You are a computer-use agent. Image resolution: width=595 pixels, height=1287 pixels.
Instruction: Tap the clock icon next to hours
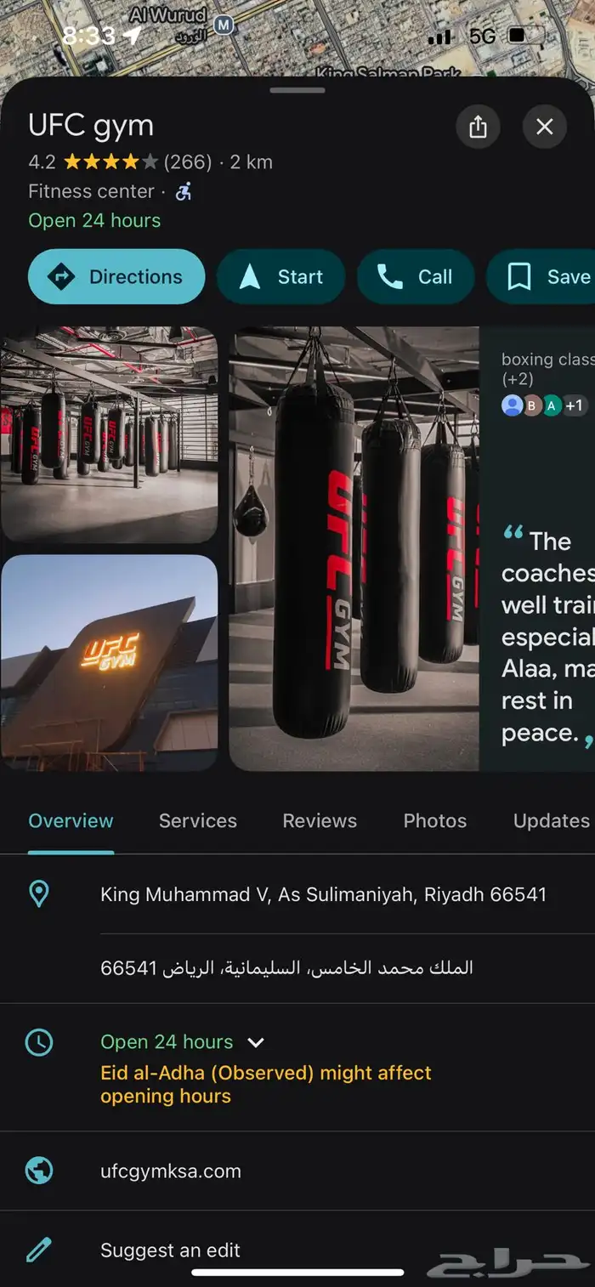pos(39,1042)
